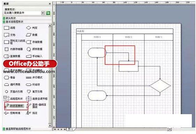Image resolution: width=196 pixels, height=134 pixels.
Task: Select the 流程 process shape
Action: pyautogui.click(x=9, y=28)
